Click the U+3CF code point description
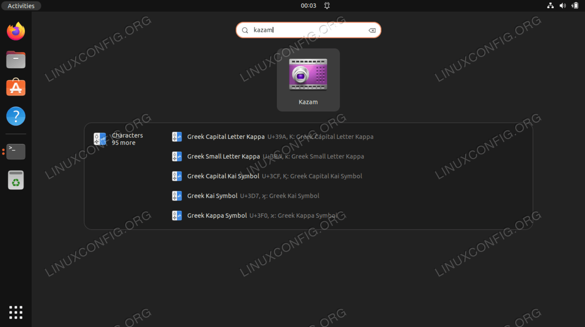Image resolution: width=585 pixels, height=327 pixels. (x=312, y=176)
